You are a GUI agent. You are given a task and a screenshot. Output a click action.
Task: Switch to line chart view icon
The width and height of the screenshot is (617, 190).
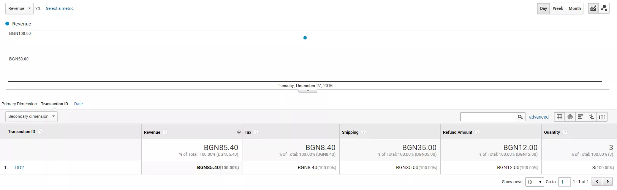click(593, 8)
